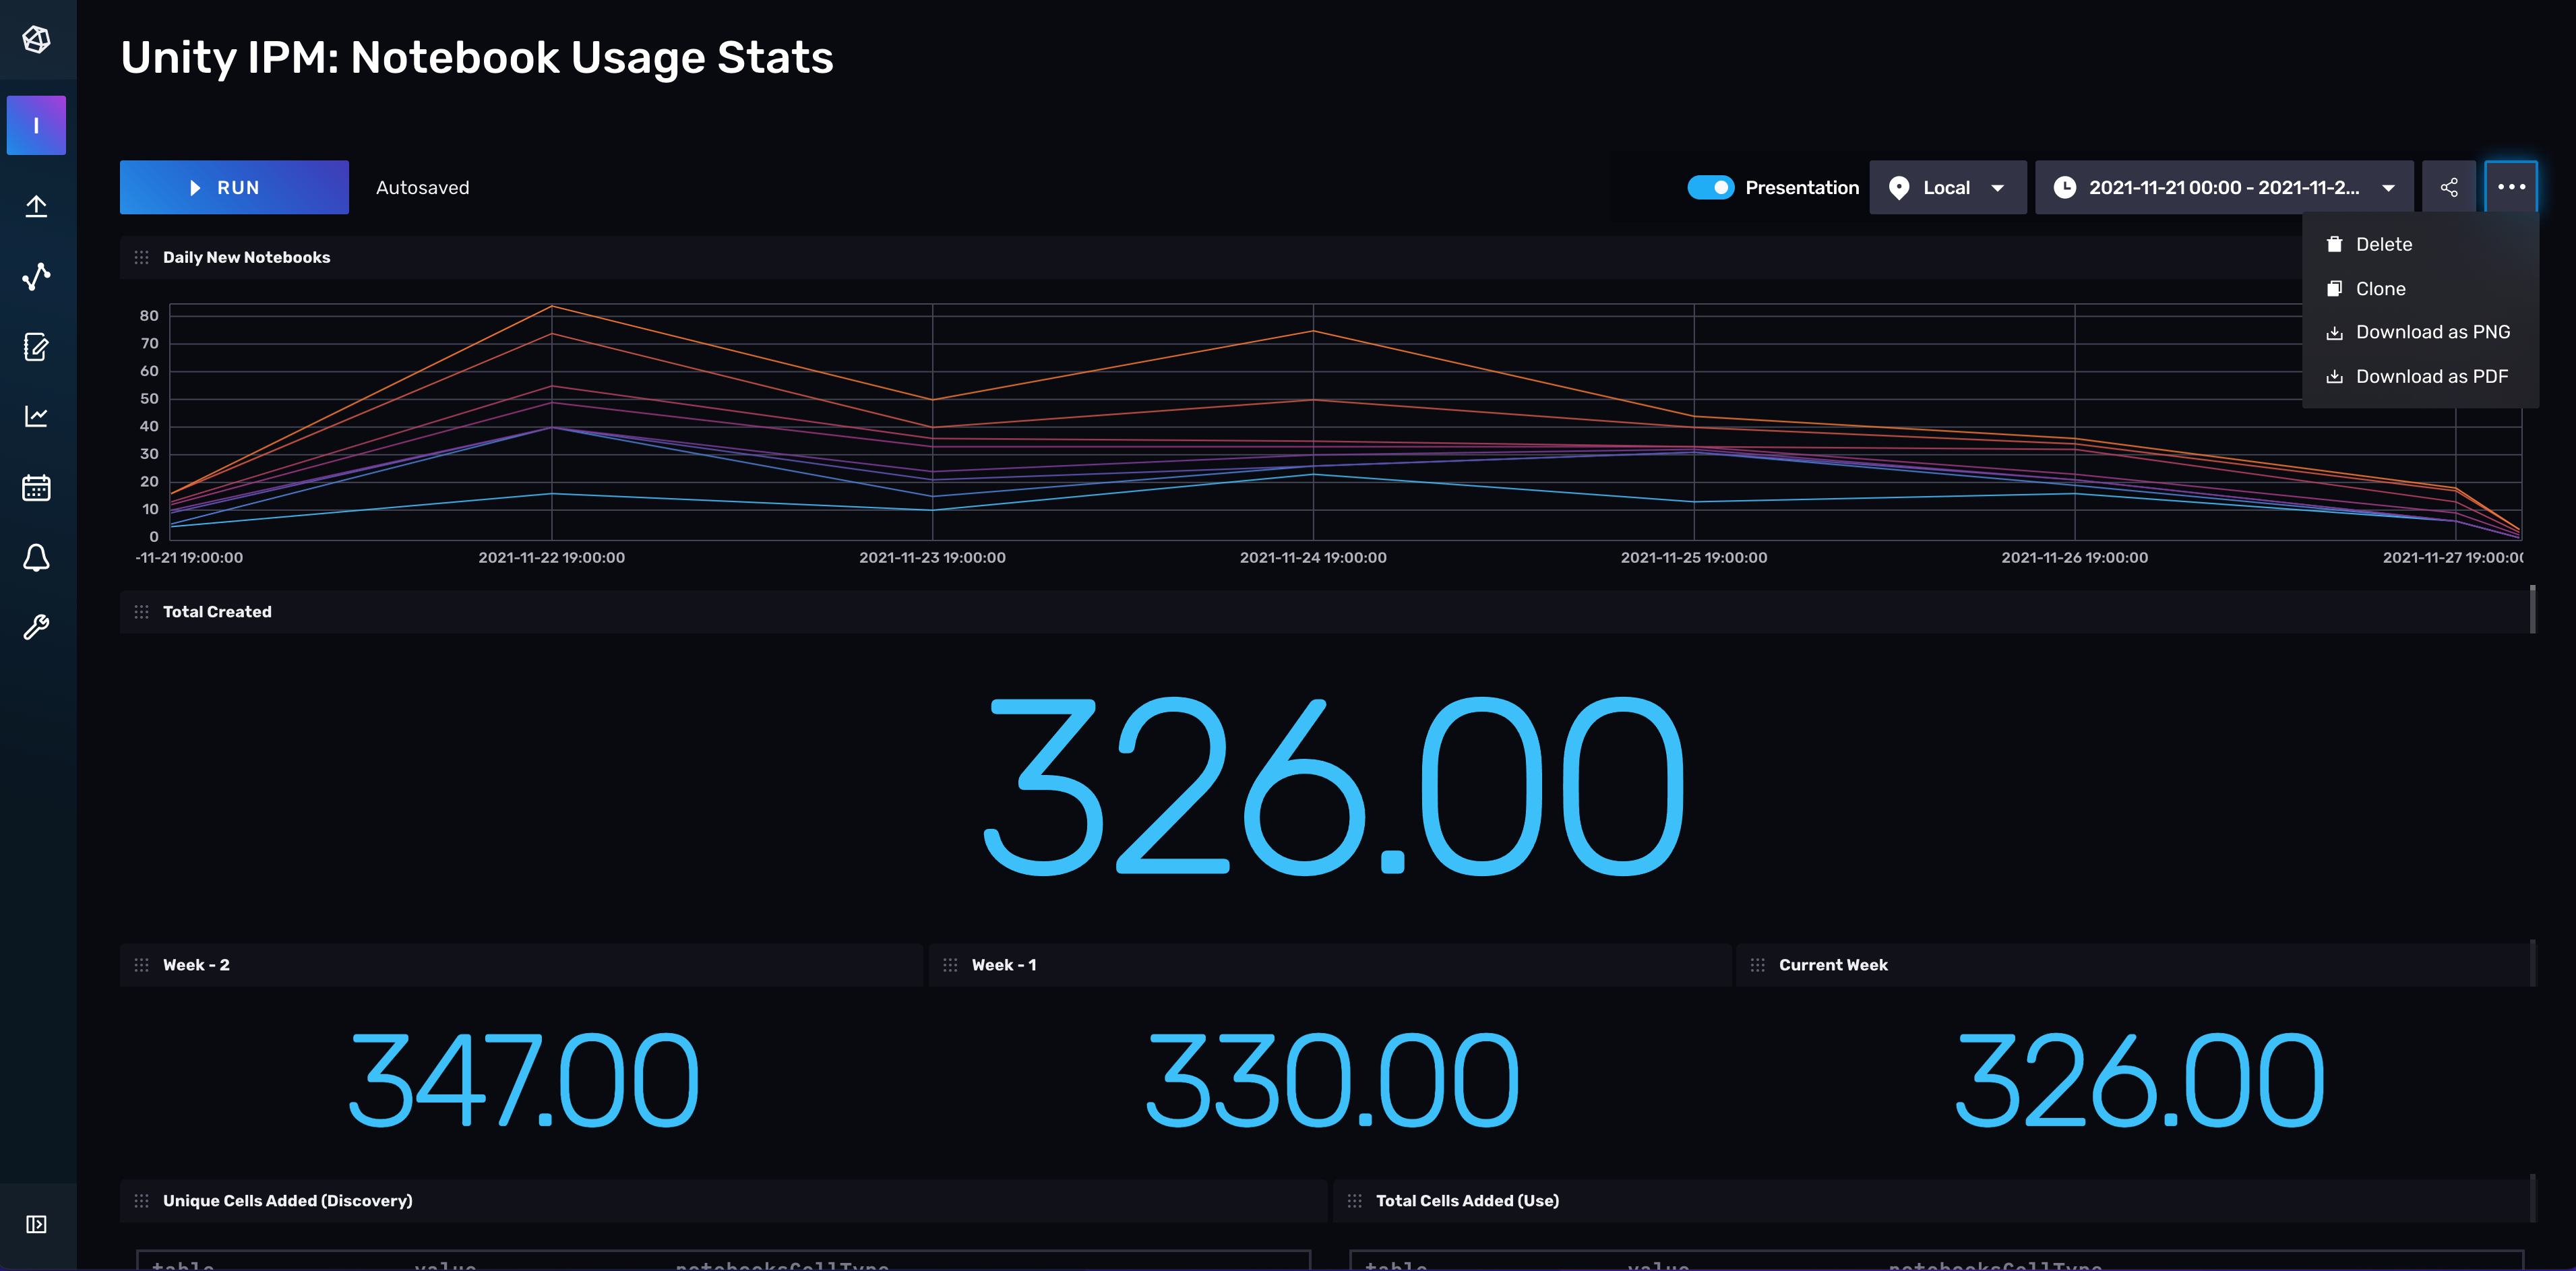Viewport: 2576px width, 1271px height.
Task: Select Delete from the menu
Action: [x=2383, y=244]
